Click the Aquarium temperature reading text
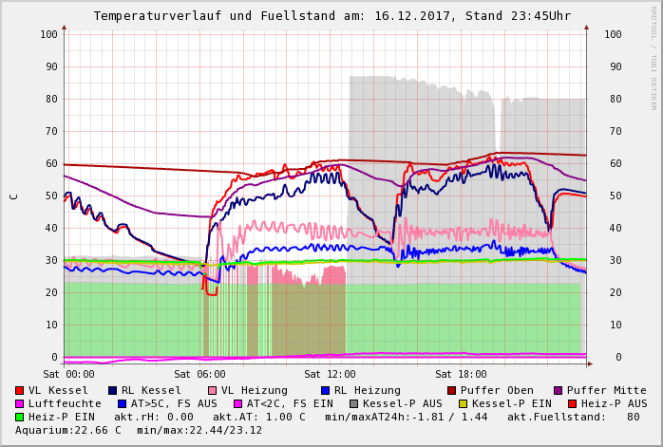The width and height of the screenshot is (663, 447). 68,430
